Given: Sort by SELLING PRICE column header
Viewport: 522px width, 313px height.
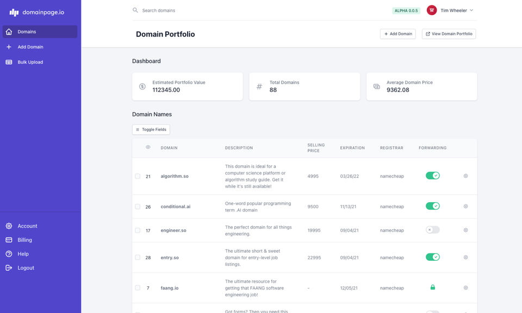Looking at the screenshot, I should [316, 148].
